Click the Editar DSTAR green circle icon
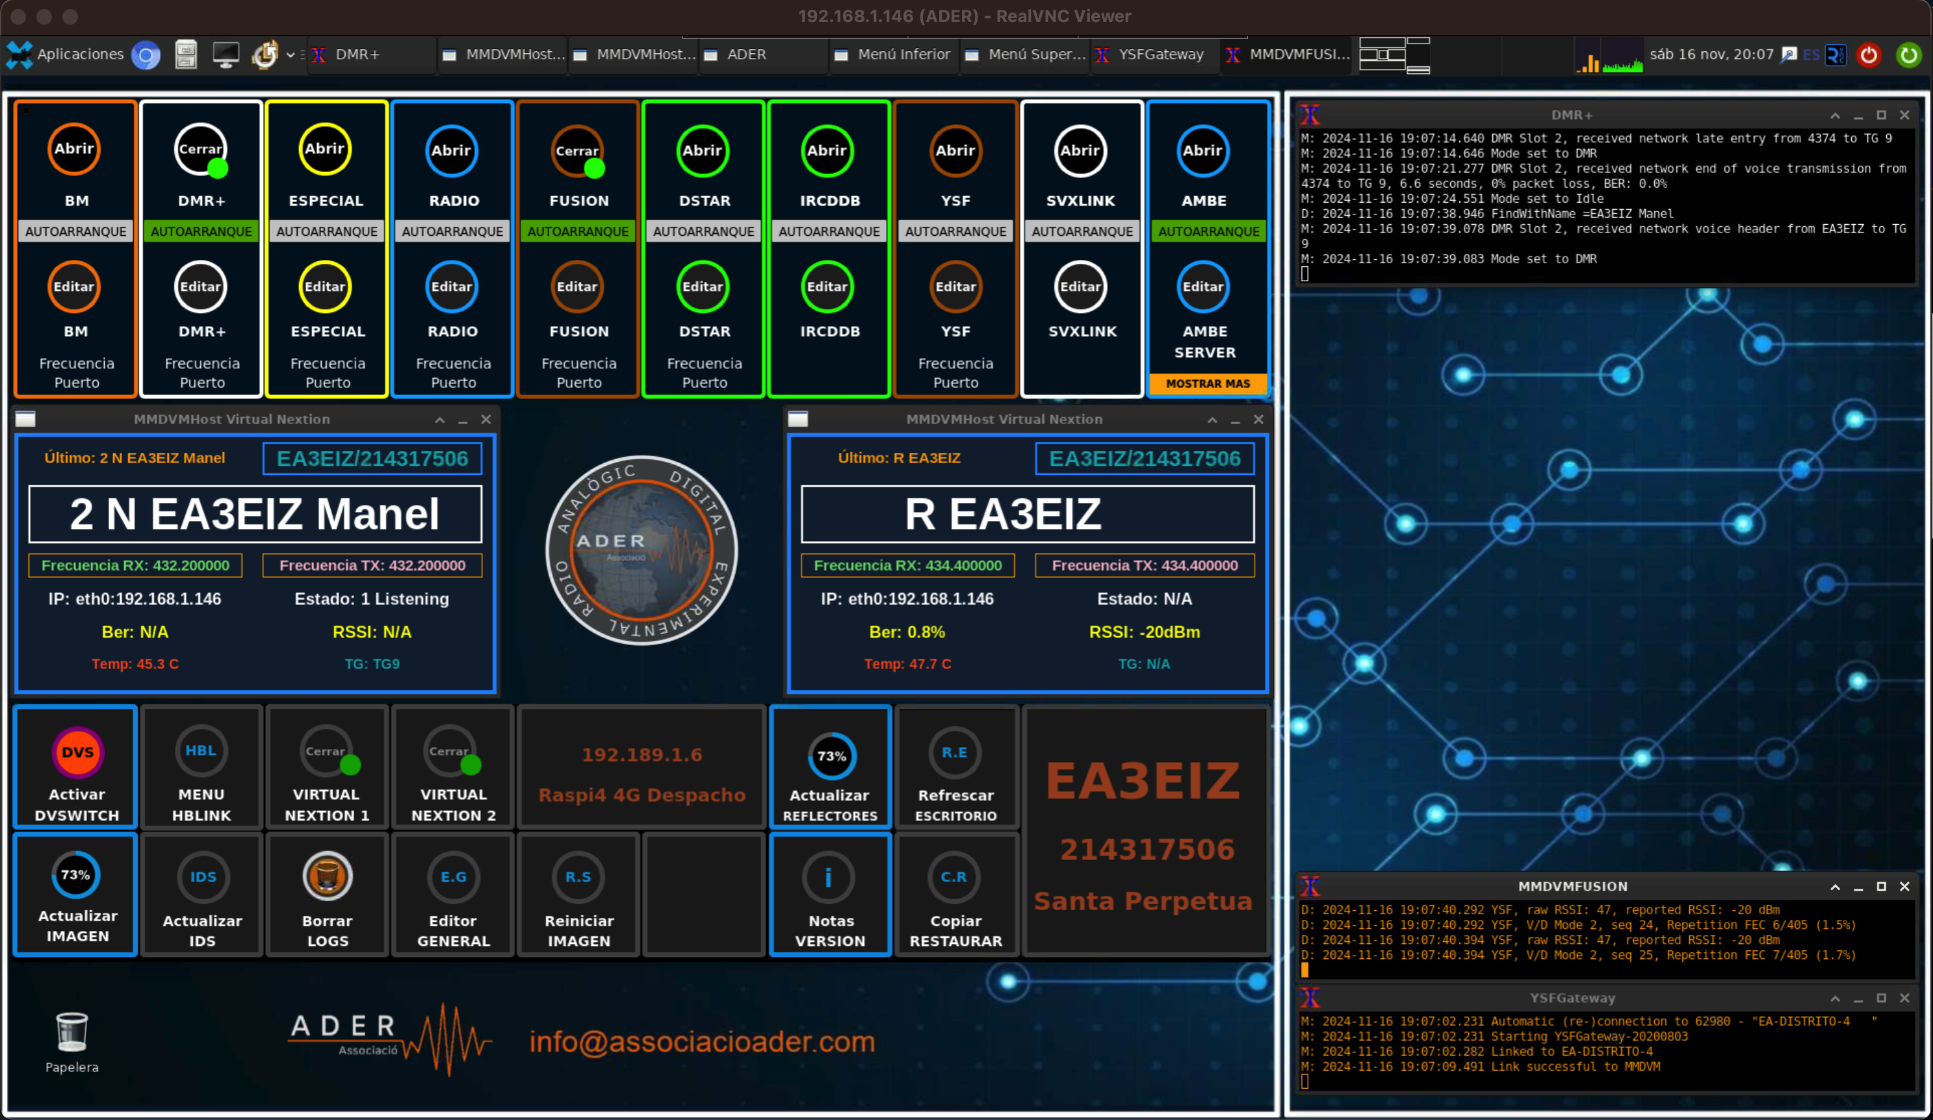The width and height of the screenshot is (1933, 1120). 703,286
